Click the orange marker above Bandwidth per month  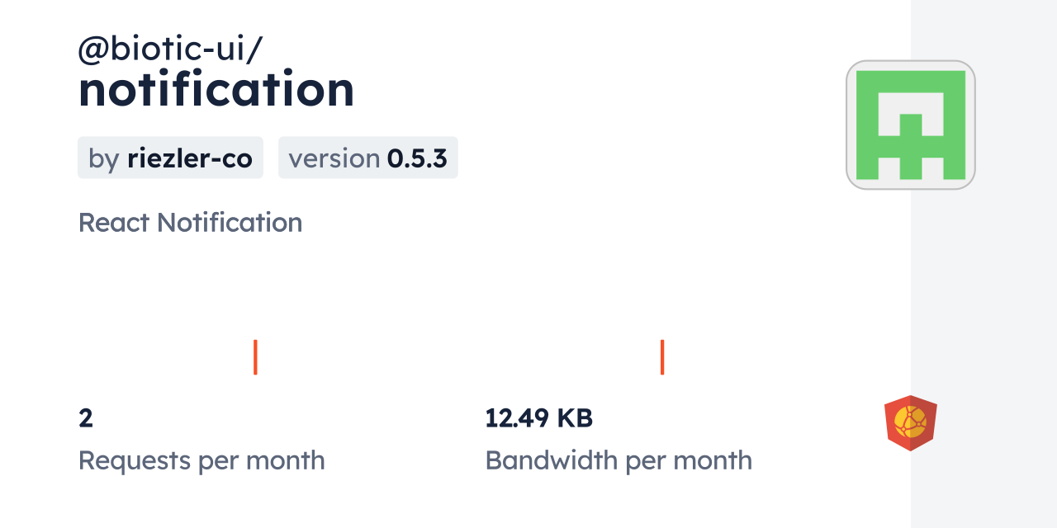tap(662, 357)
